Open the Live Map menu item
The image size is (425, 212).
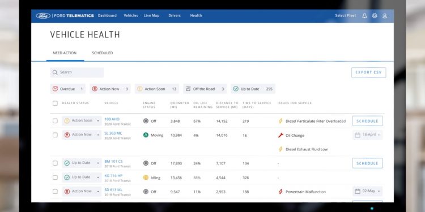tap(151, 16)
